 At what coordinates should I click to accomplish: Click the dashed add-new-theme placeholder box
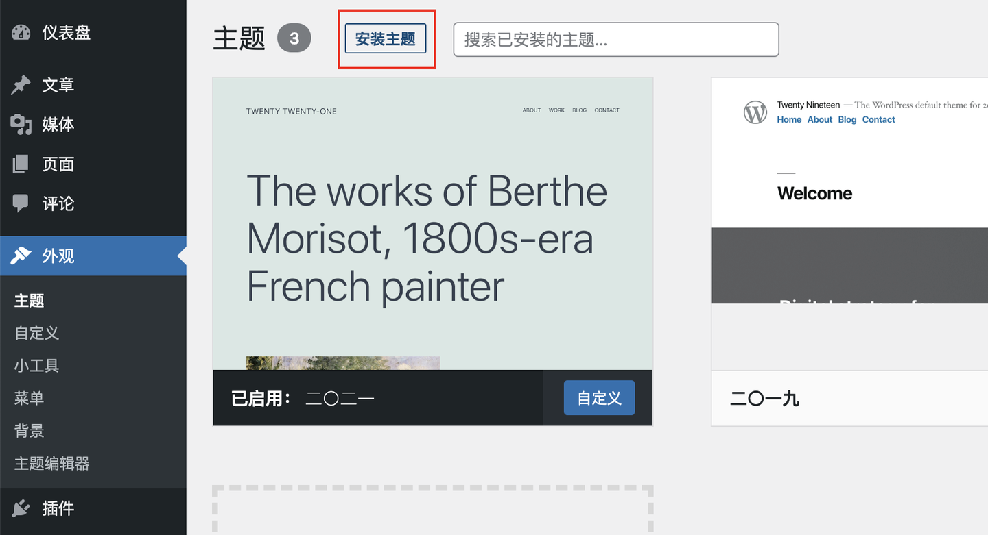(x=433, y=510)
